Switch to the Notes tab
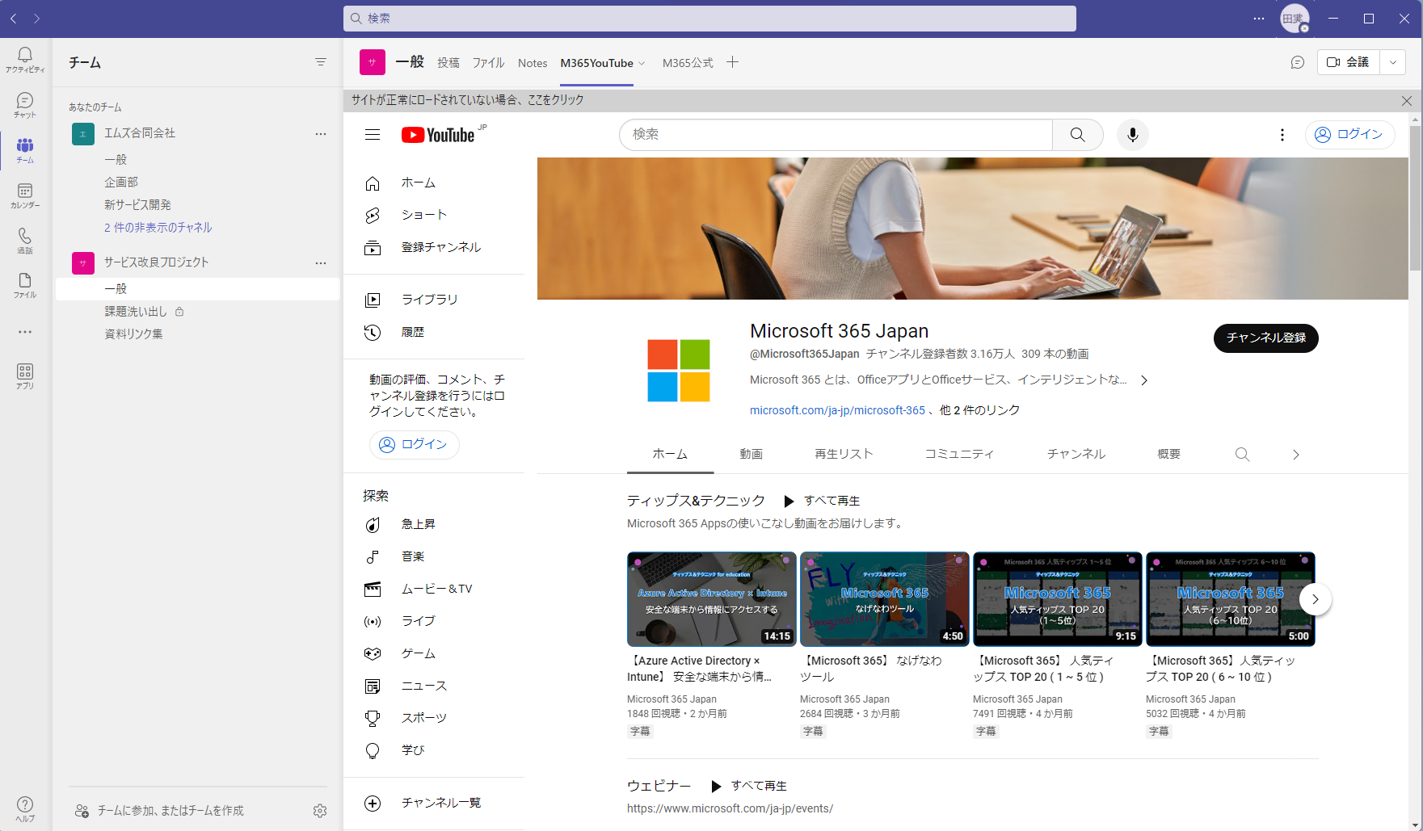Viewport: 1423px width, 831px height. [533, 63]
